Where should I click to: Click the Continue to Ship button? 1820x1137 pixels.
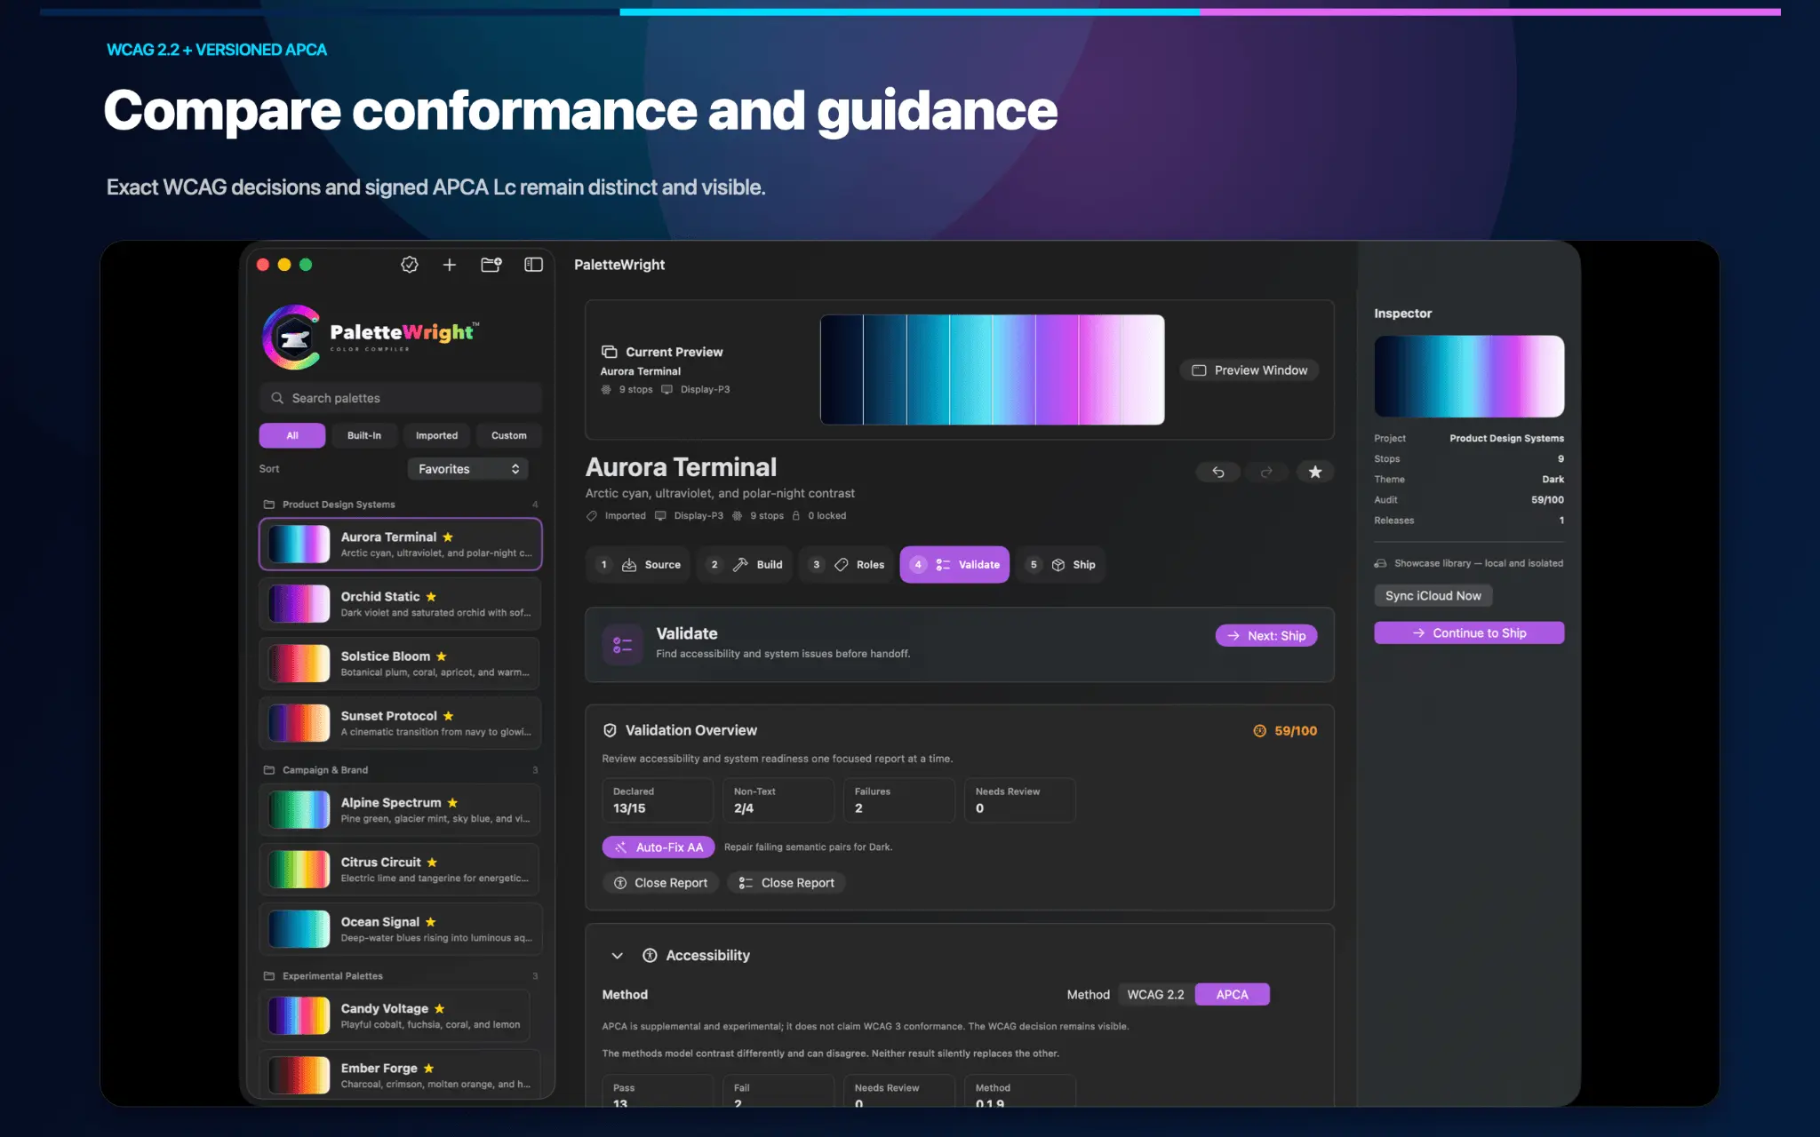[x=1469, y=632]
